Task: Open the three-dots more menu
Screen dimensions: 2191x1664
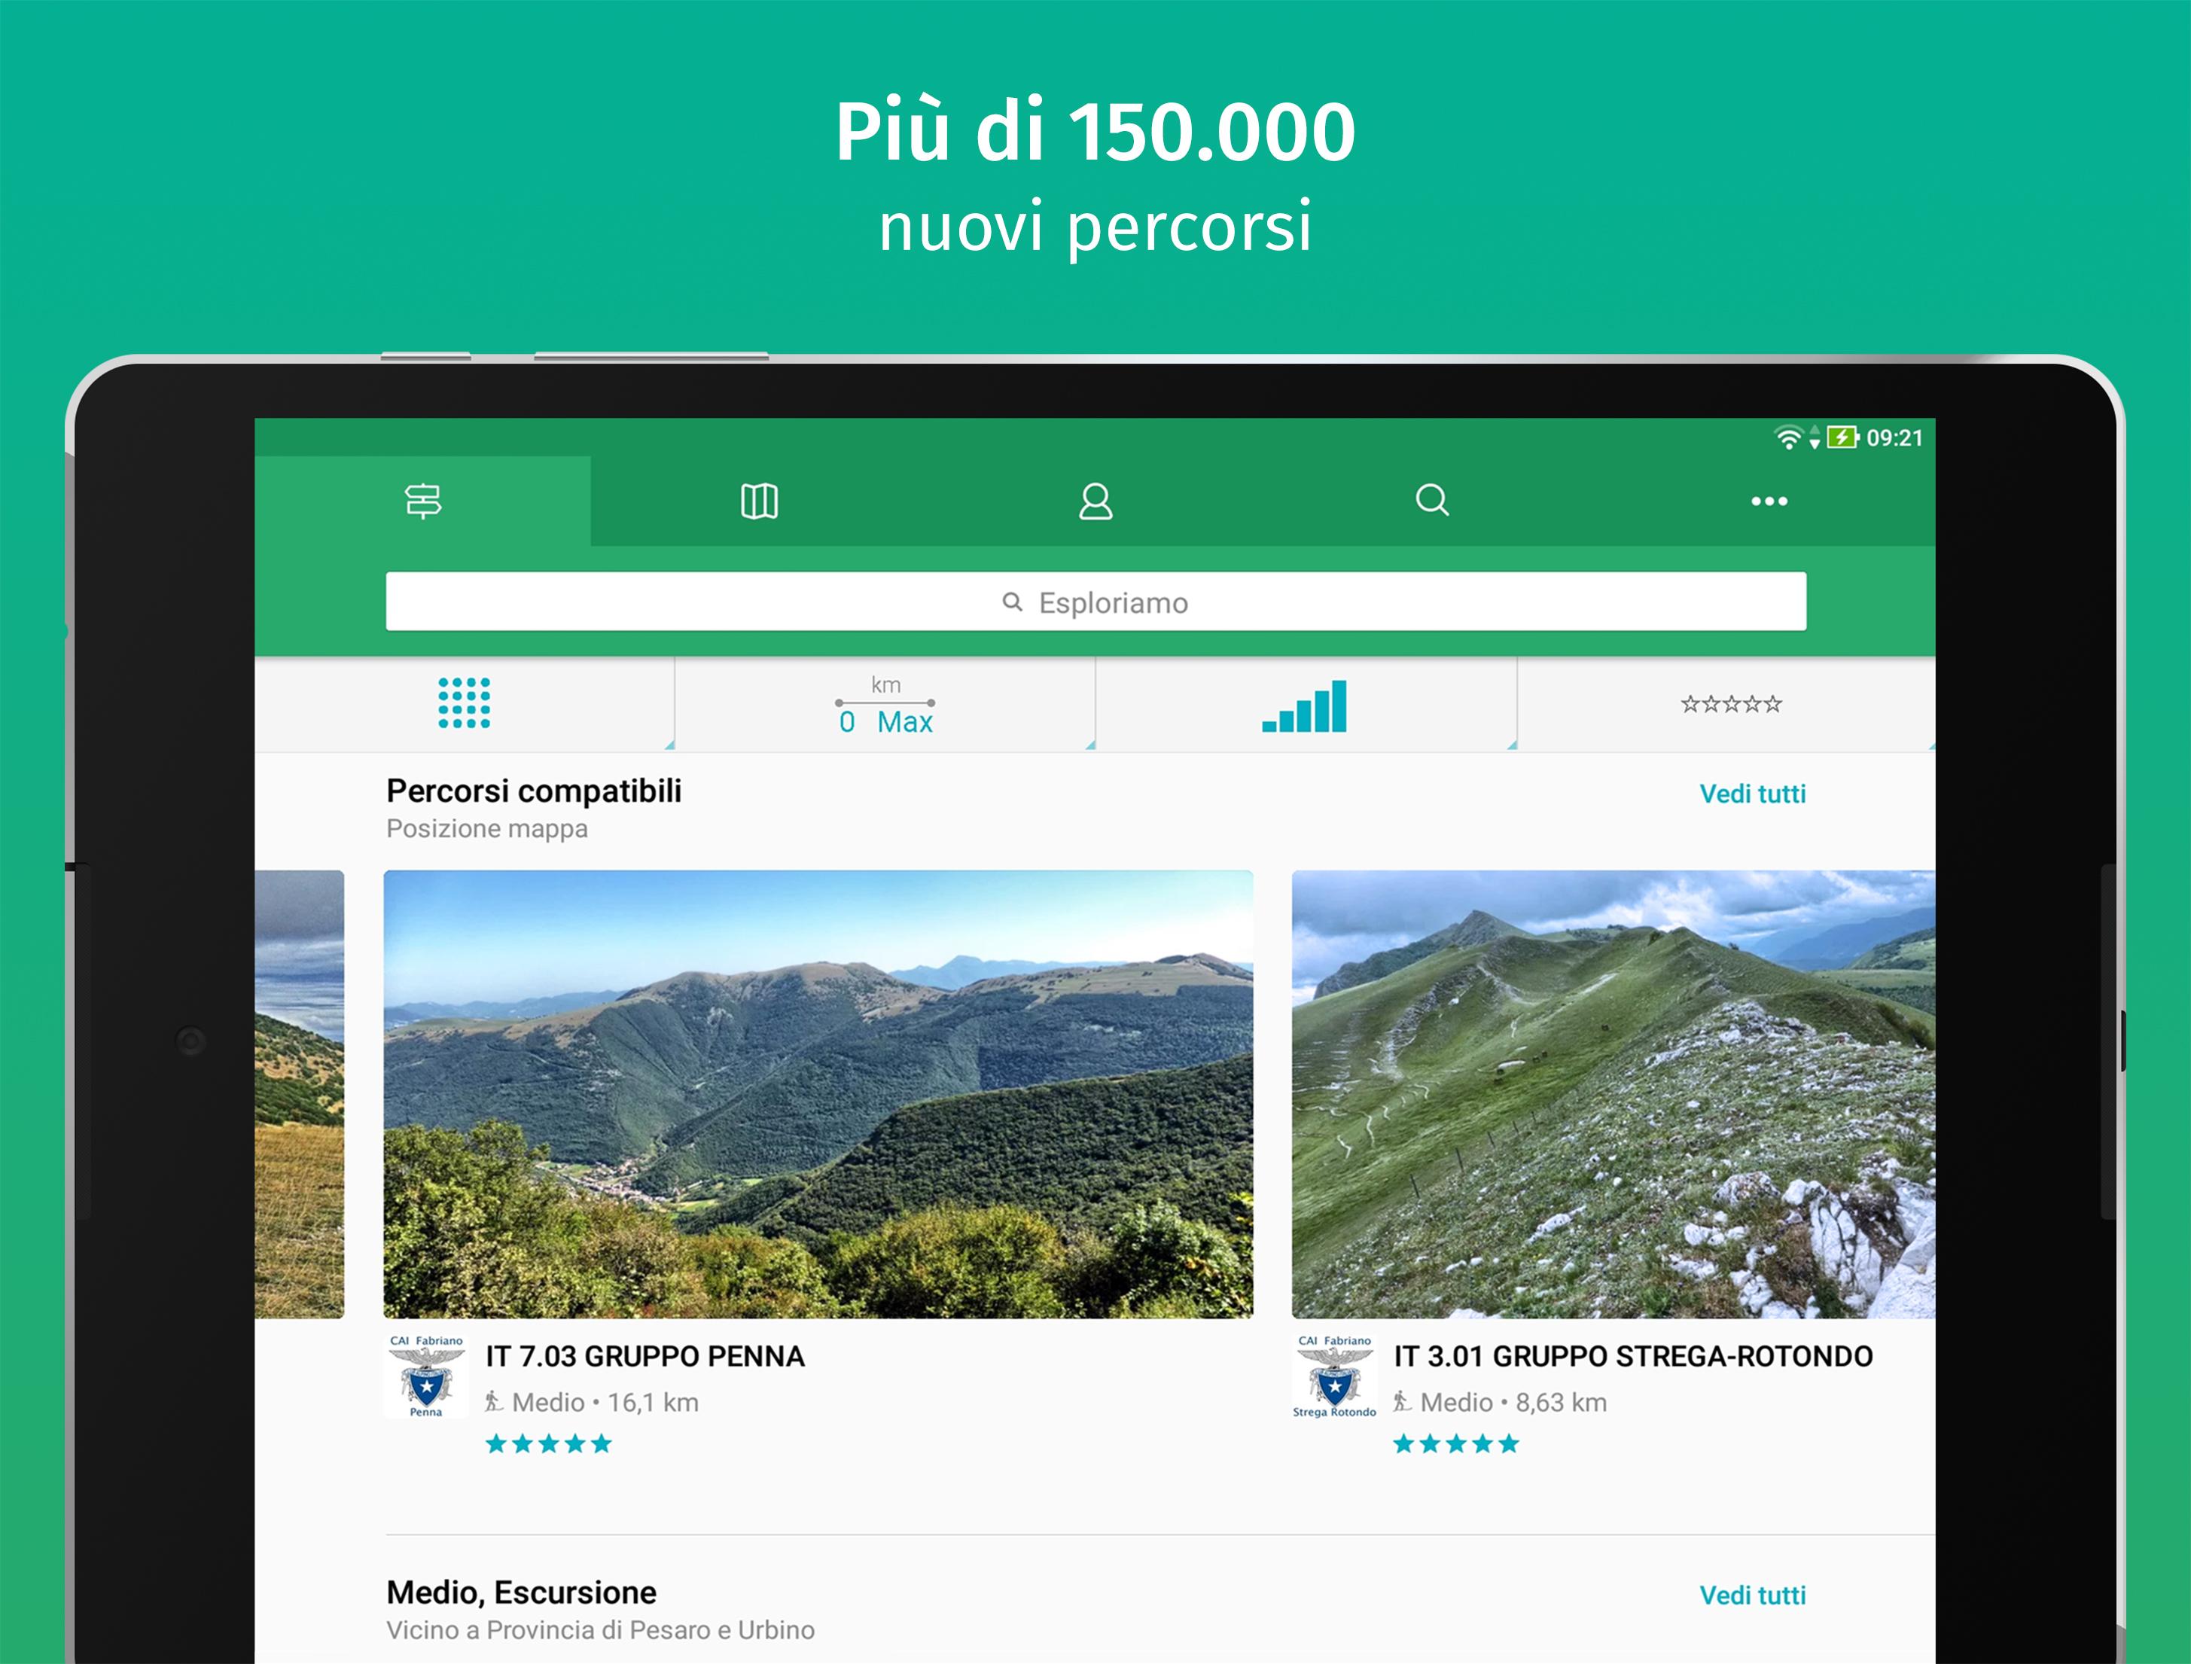Action: click(x=1769, y=501)
